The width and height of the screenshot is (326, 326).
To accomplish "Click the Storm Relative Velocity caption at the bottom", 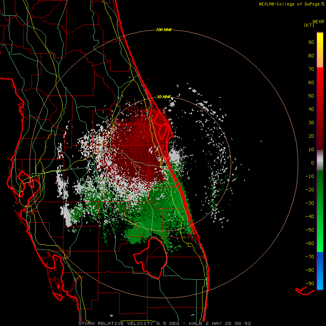I will click(x=164, y=323).
